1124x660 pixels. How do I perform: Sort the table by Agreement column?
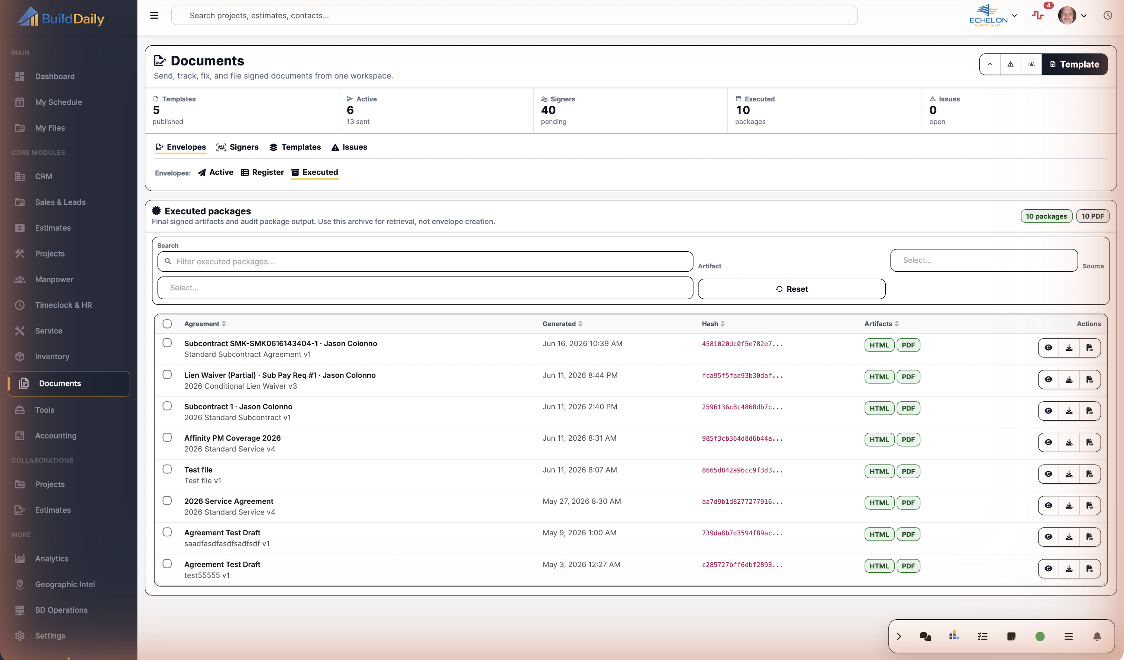click(205, 324)
